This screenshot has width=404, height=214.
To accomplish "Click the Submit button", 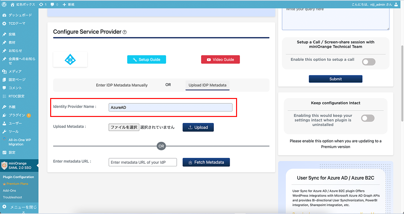I will click(336, 79).
